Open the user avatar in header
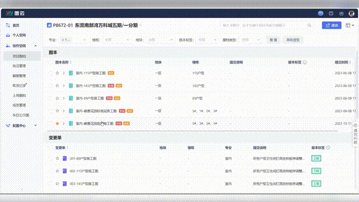The width and height of the screenshot is (359, 202). 352,13
